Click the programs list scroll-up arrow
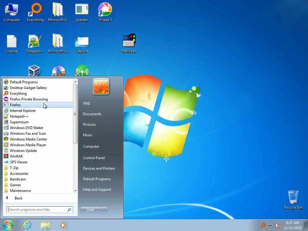This screenshot has width=308, height=231. (x=75, y=82)
